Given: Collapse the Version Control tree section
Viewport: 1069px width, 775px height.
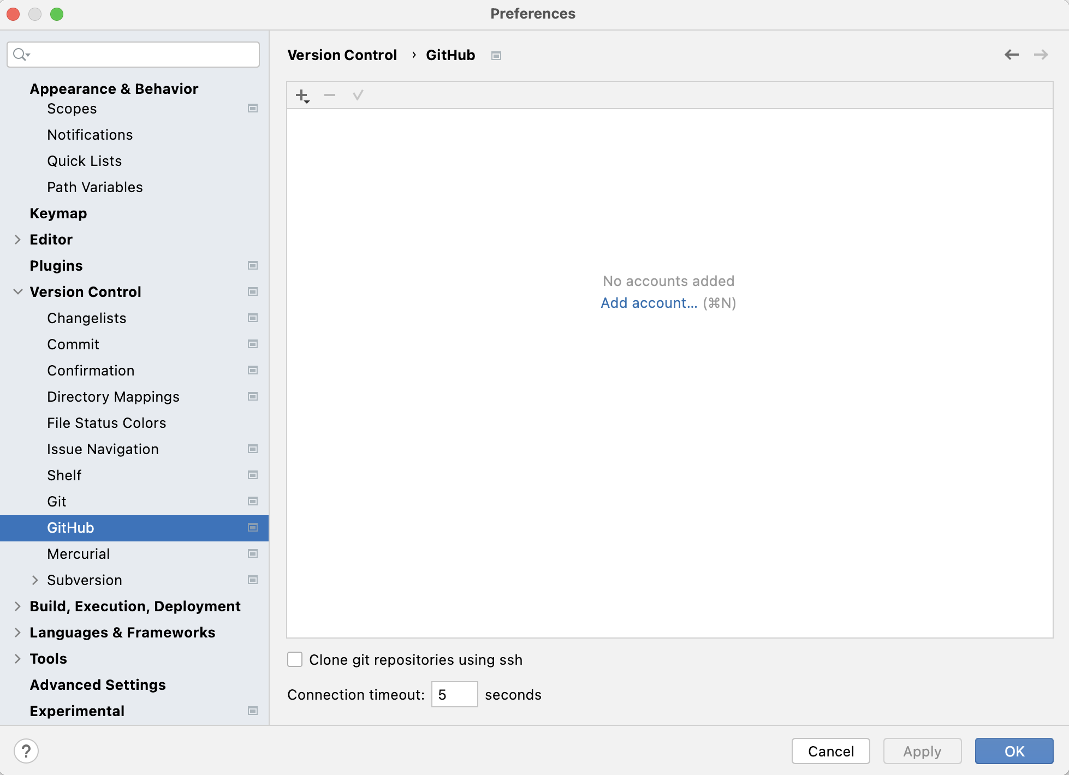Looking at the screenshot, I should tap(17, 292).
